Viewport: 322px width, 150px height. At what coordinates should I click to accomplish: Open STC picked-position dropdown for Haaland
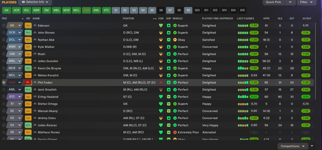[x=15, y=97]
